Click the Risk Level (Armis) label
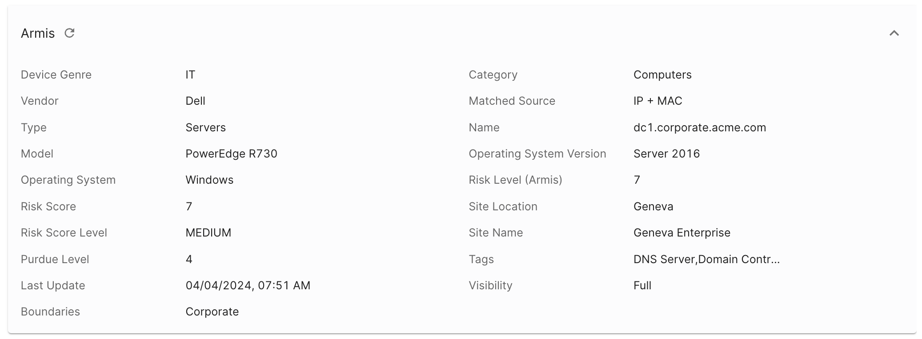 tap(515, 180)
